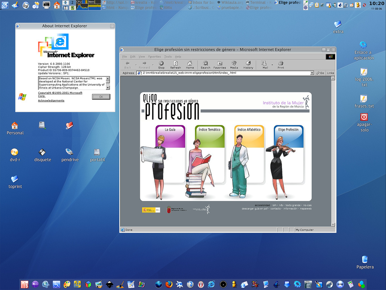This screenshot has width=386, height=290.
Task: Expand the Back button history dropdown arrow
Action: pos(136,65)
